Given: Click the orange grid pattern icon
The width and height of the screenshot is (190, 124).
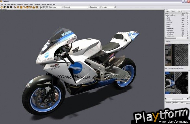Looking at the screenshot, I should pyautogui.click(x=37, y=7).
